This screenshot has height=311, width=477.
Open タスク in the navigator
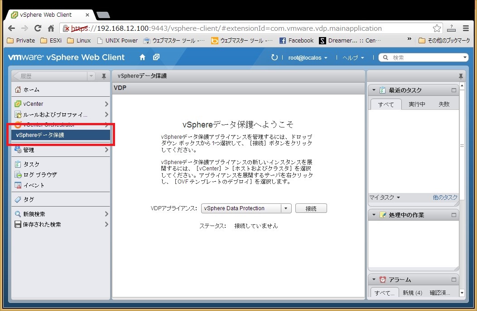pos(61,164)
